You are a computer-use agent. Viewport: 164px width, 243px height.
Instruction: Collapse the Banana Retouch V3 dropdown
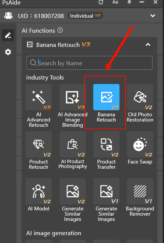tap(148, 45)
